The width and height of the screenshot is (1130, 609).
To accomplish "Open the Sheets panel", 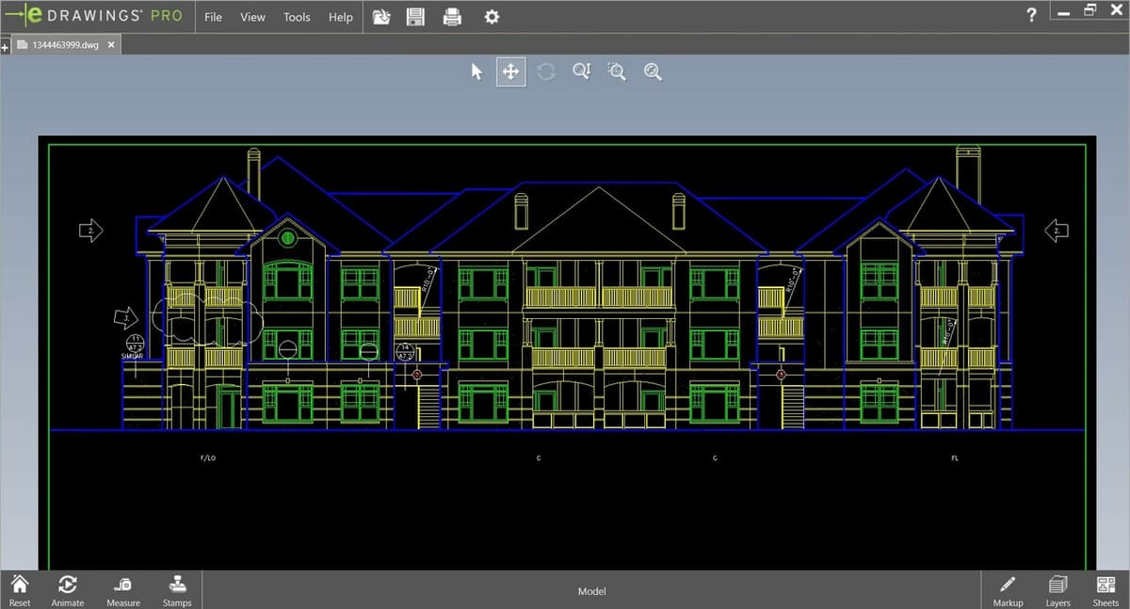I will pyautogui.click(x=1106, y=590).
